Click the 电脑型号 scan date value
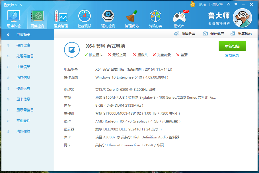This screenshot has height=173, width=259. 134,69
